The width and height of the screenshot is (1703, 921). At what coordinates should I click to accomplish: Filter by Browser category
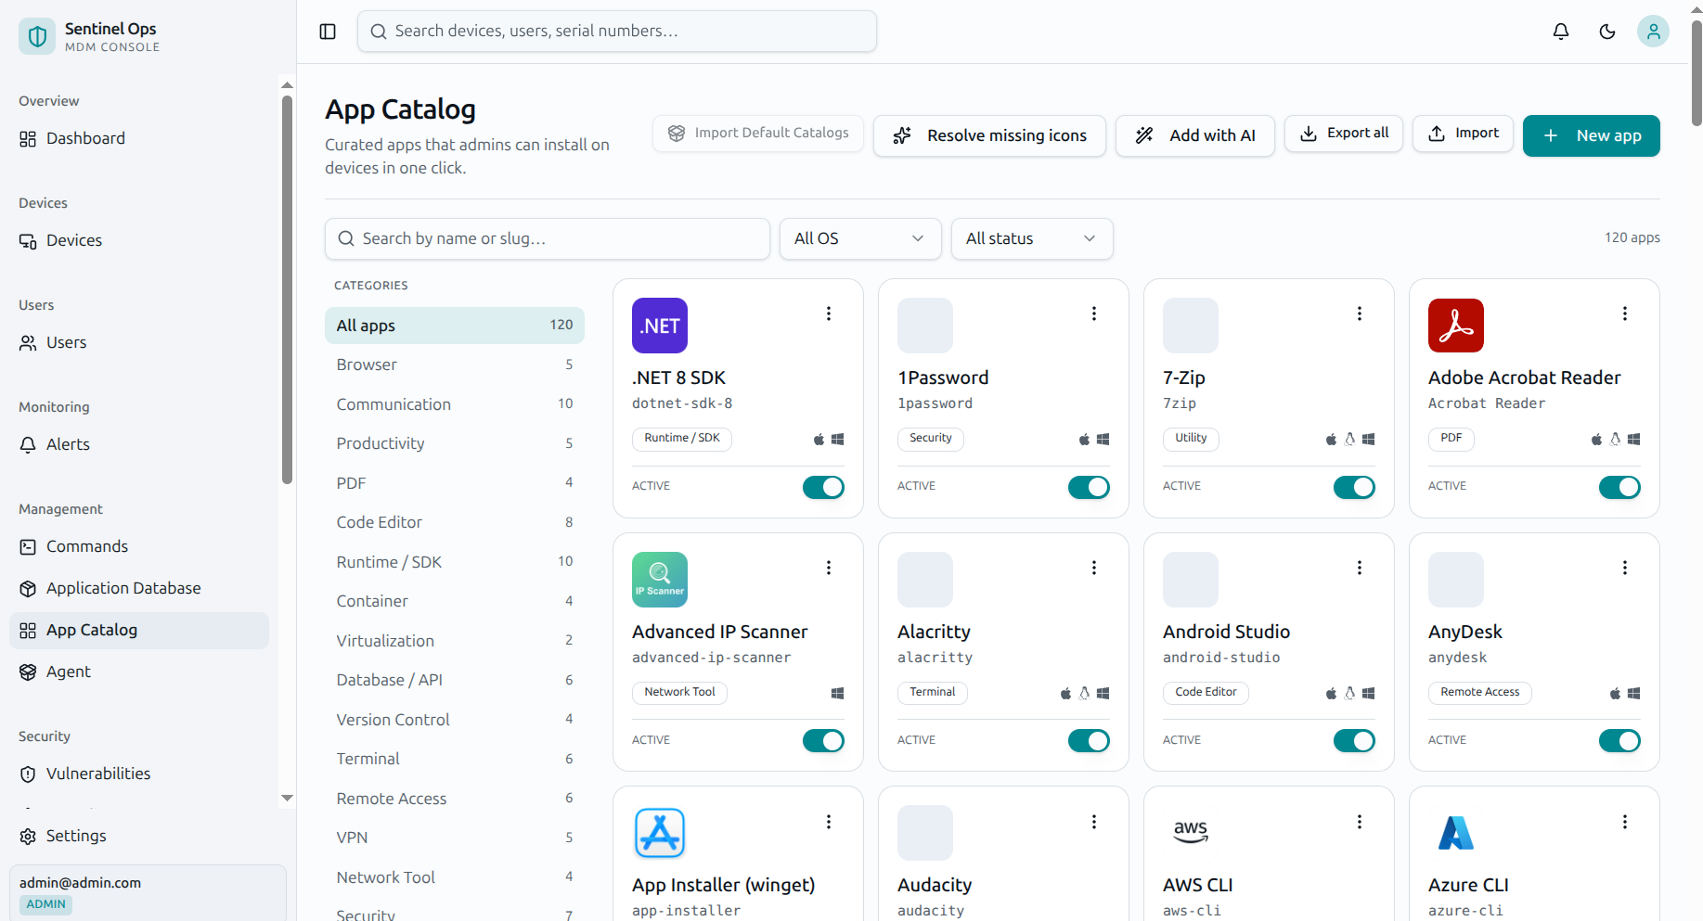[x=455, y=365]
